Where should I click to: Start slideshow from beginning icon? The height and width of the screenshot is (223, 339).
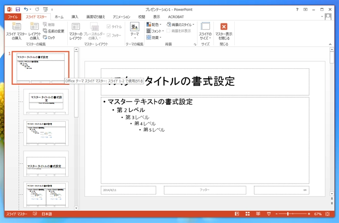pos(45,9)
